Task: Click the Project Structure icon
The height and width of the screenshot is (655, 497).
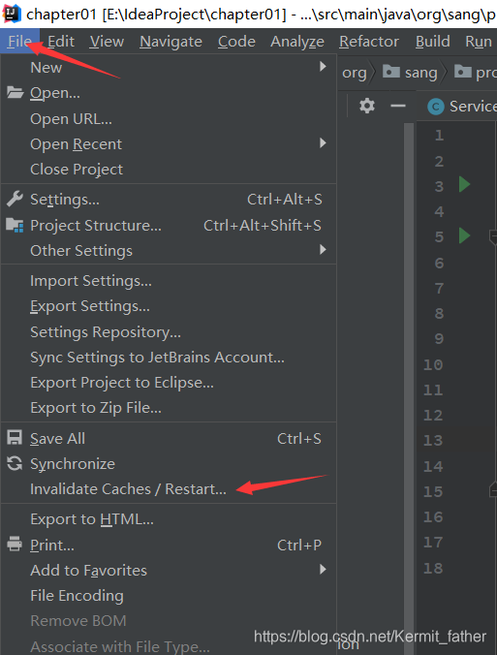Action: [15, 225]
